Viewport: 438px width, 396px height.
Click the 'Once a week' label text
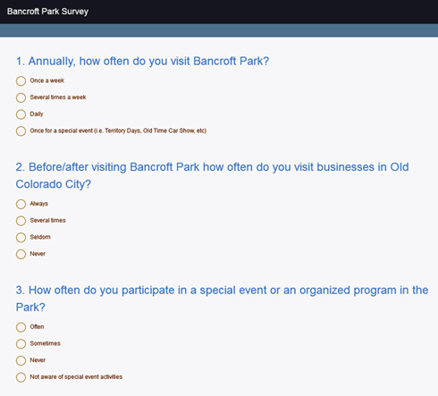click(x=47, y=80)
